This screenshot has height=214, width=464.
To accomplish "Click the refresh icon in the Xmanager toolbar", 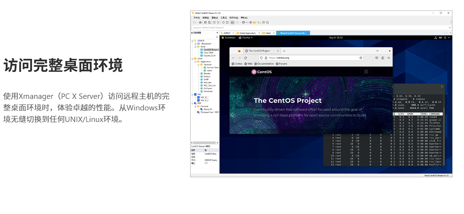I will 223,22.
